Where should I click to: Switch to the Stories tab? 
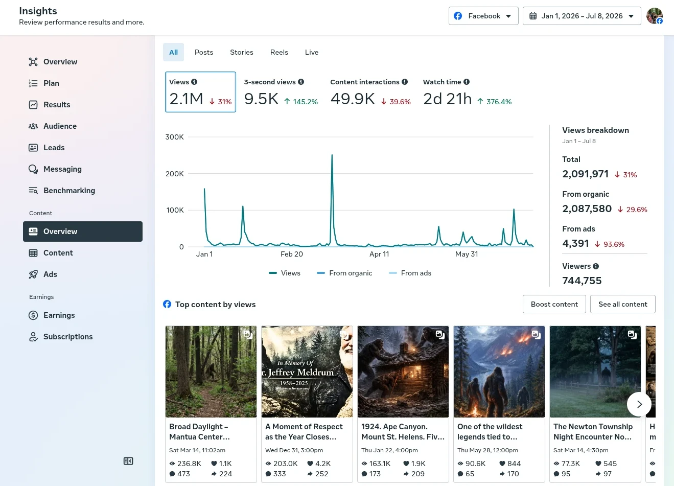[242, 52]
